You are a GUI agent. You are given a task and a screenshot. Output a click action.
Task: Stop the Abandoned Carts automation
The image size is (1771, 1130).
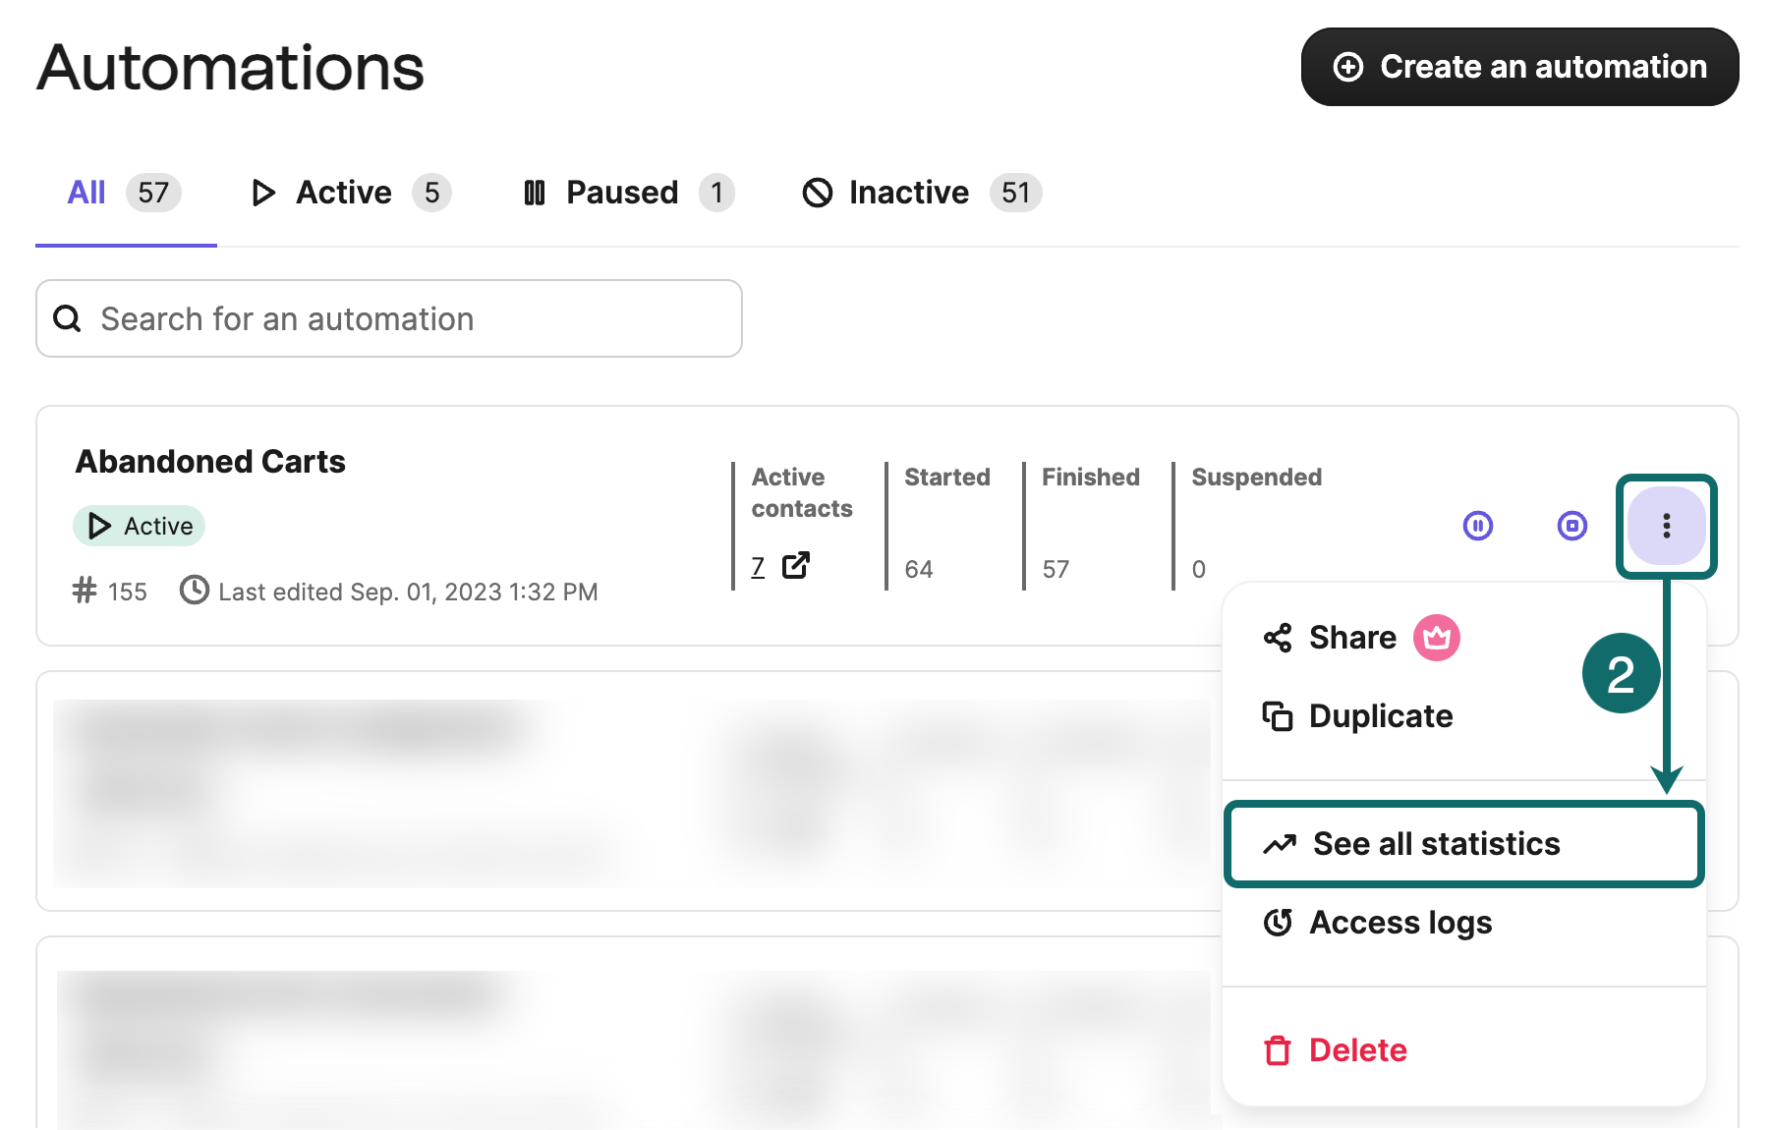click(1571, 527)
